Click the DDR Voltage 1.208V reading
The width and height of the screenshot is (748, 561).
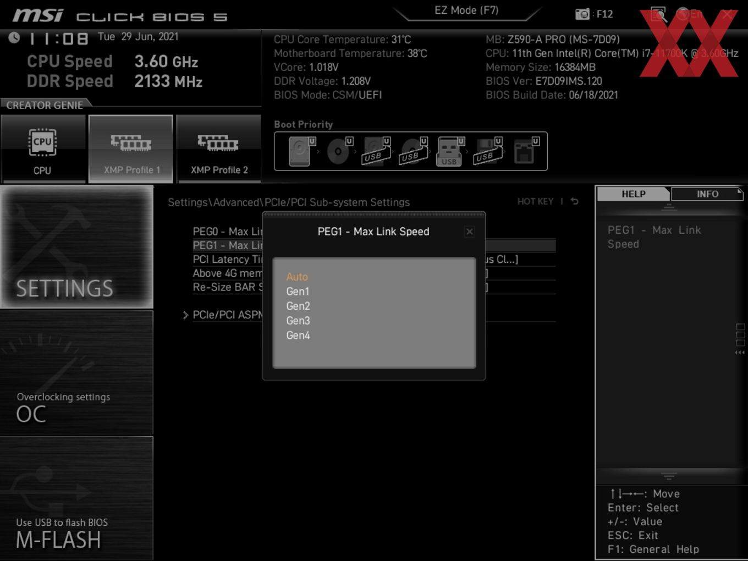[x=322, y=81]
